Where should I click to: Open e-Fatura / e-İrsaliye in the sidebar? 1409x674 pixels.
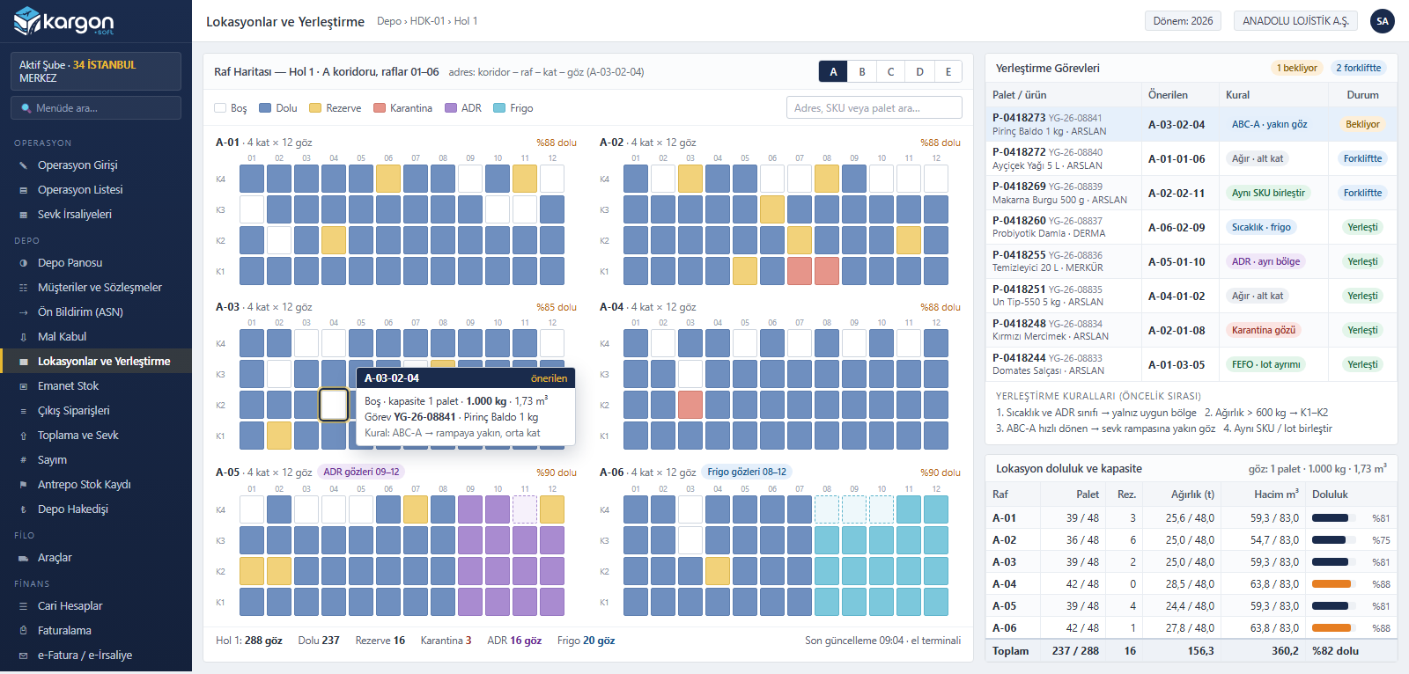[96, 656]
